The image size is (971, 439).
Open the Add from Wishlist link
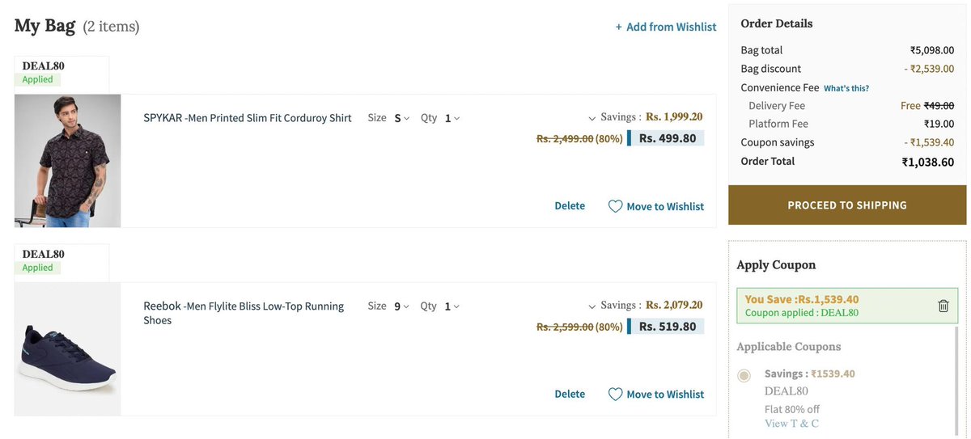click(671, 27)
